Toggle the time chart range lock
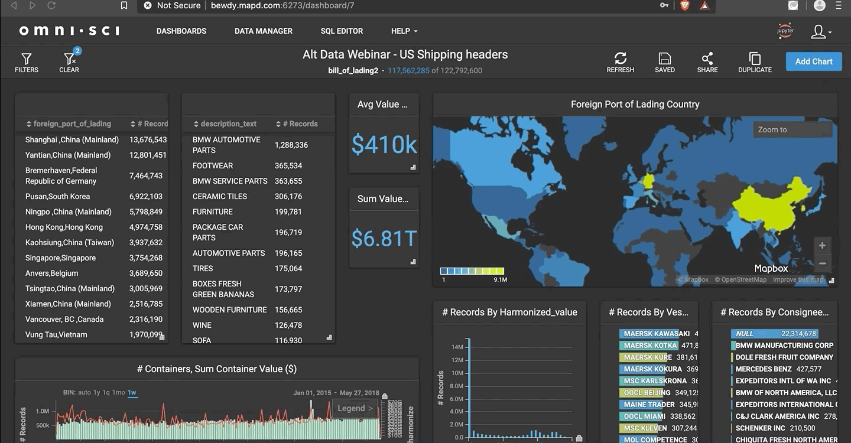 [x=385, y=396]
